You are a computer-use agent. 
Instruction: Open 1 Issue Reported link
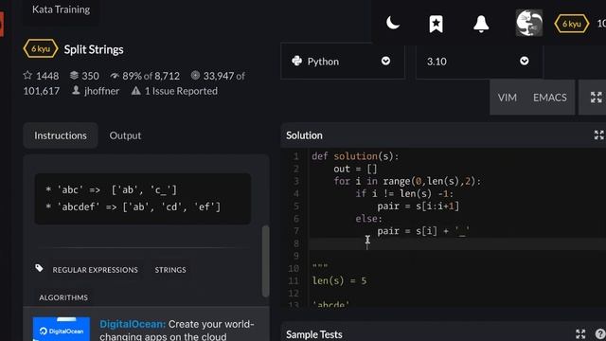tap(174, 91)
